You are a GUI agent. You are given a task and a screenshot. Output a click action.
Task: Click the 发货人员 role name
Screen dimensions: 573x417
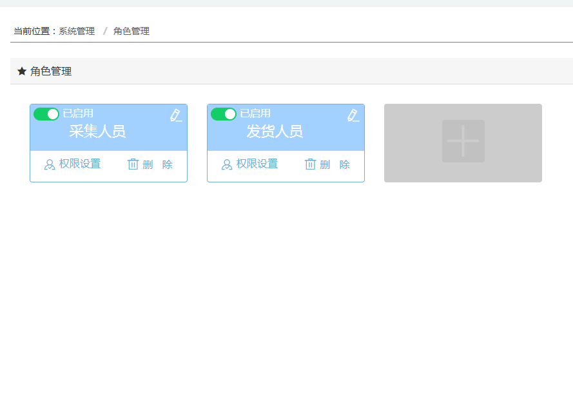275,131
